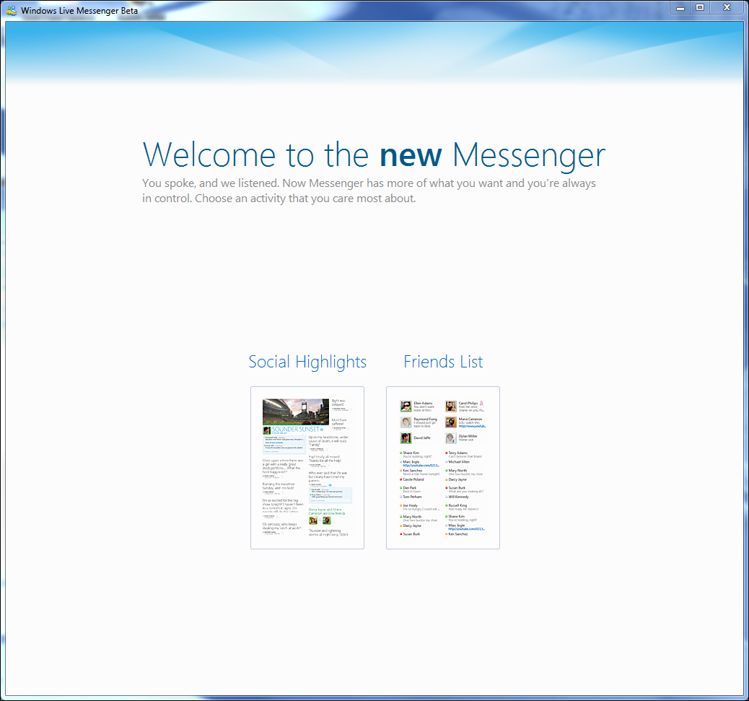The image size is (749, 701).
Task: Minimize the Messenger window
Action: (x=680, y=8)
